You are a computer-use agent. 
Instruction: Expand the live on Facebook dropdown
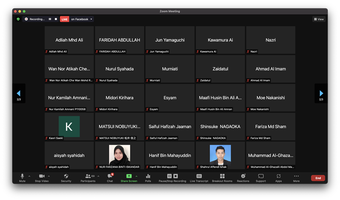point(91,19)
